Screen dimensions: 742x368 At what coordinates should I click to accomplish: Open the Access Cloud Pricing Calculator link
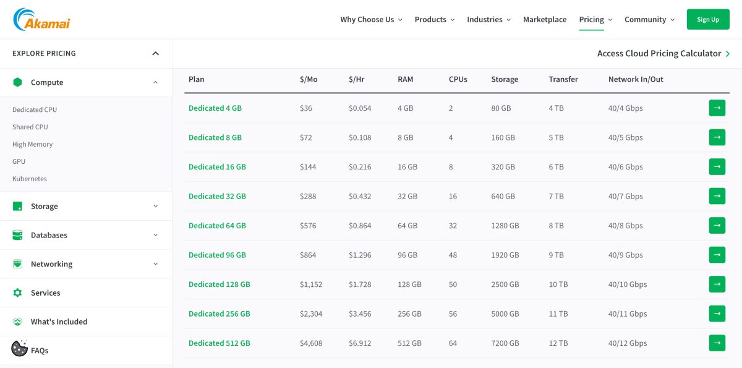(x=660, y=53)
